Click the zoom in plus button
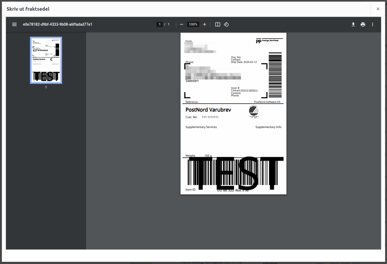This screenshot has width=387, height=264. 204,24
